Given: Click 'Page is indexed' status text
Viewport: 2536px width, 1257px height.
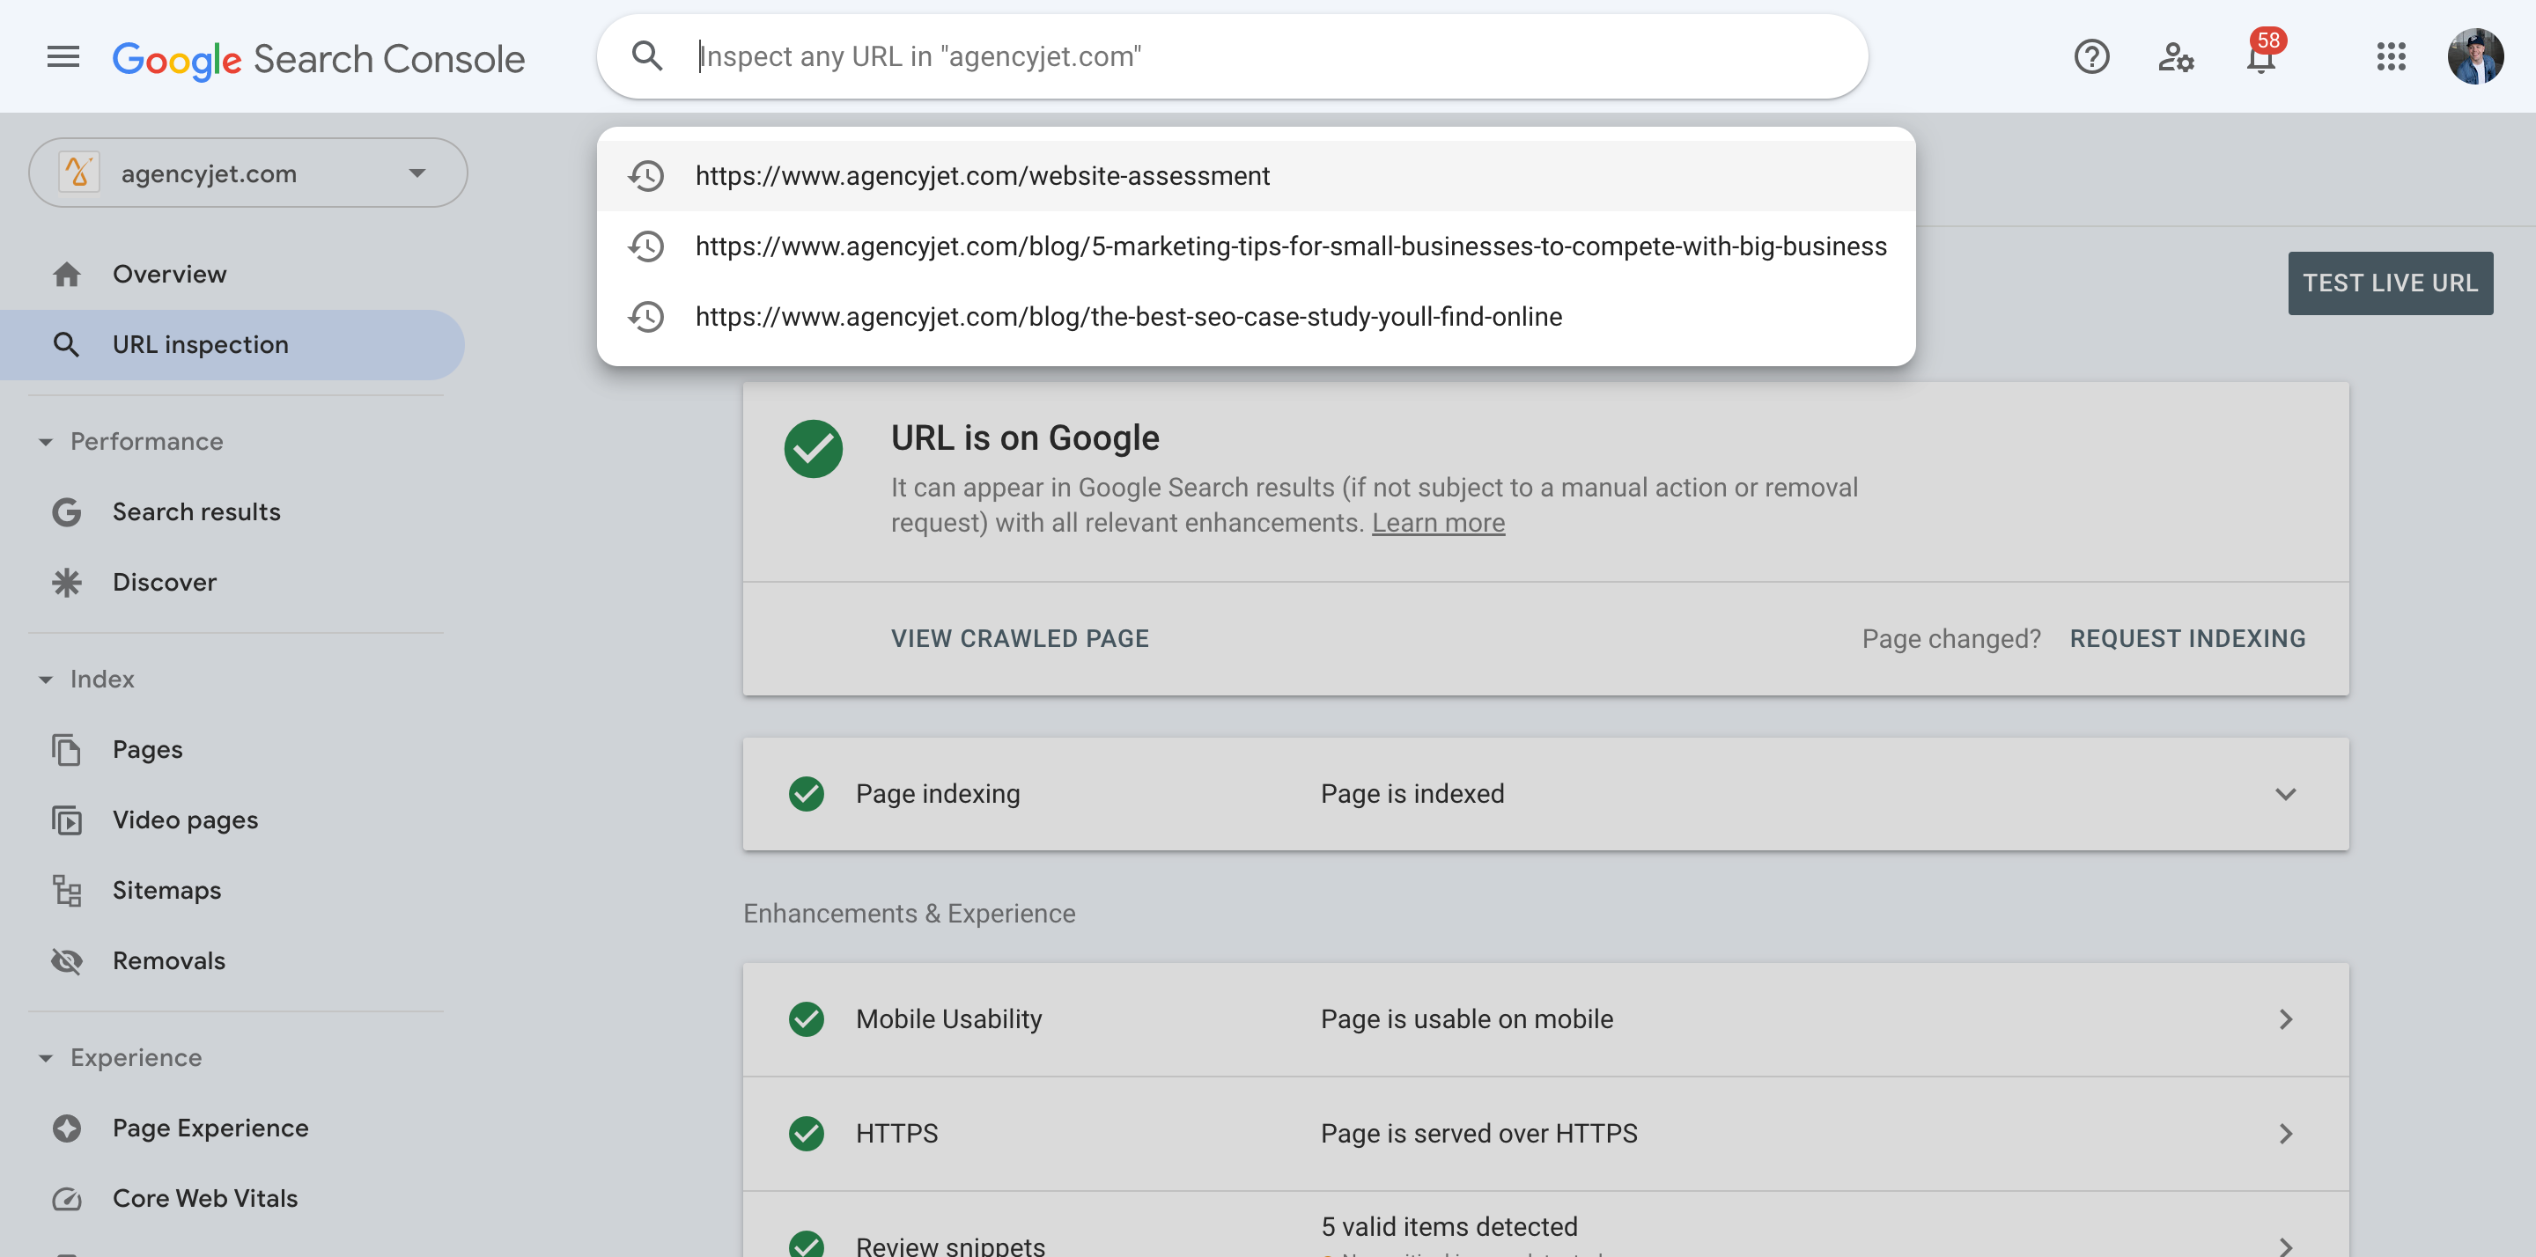Looking at the screenshot, I should pos(1412,793).
